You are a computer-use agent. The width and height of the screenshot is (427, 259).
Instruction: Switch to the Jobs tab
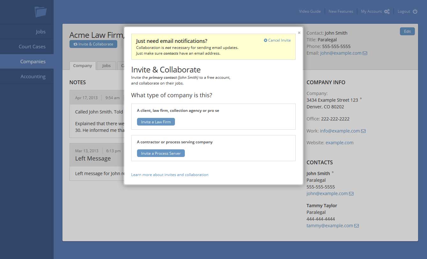106,66
